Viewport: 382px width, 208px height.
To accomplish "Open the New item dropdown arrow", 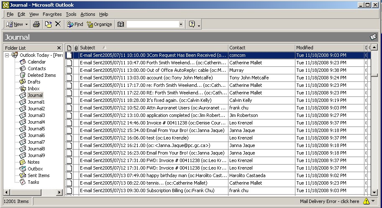I will [x=26, y=24].
